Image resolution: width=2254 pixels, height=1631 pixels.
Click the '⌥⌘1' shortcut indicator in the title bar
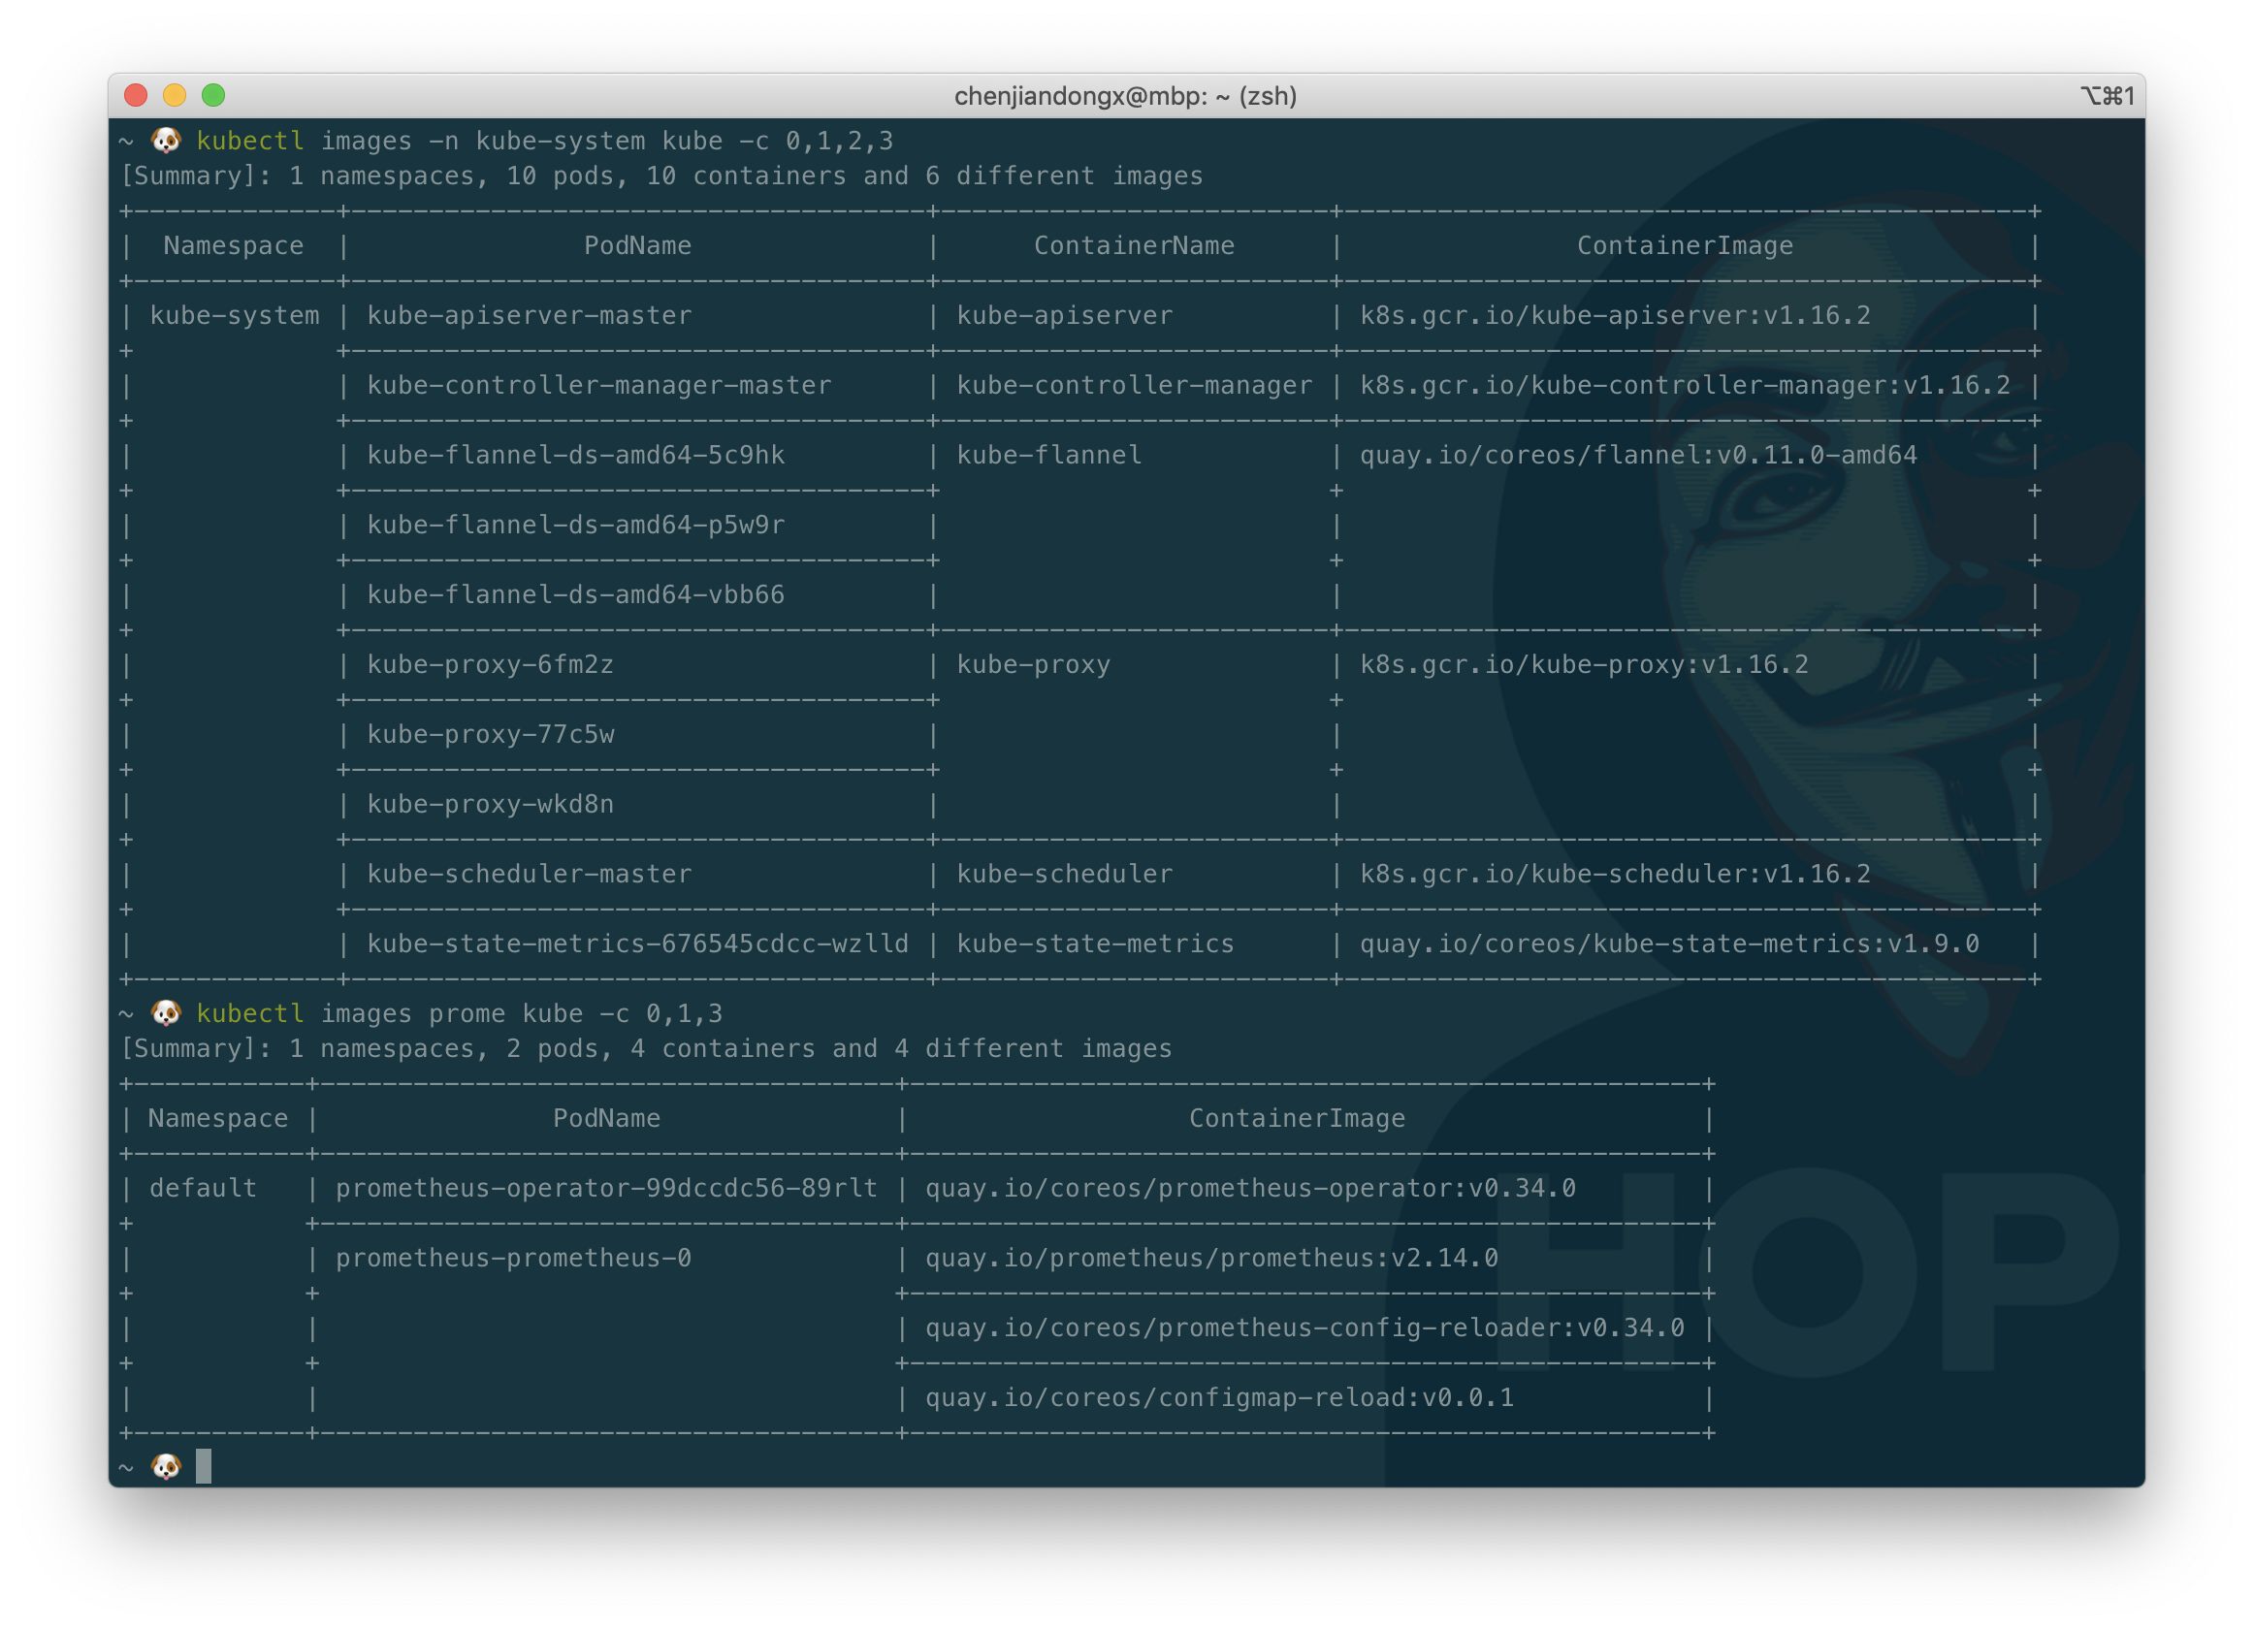[x=2107, y=95]
